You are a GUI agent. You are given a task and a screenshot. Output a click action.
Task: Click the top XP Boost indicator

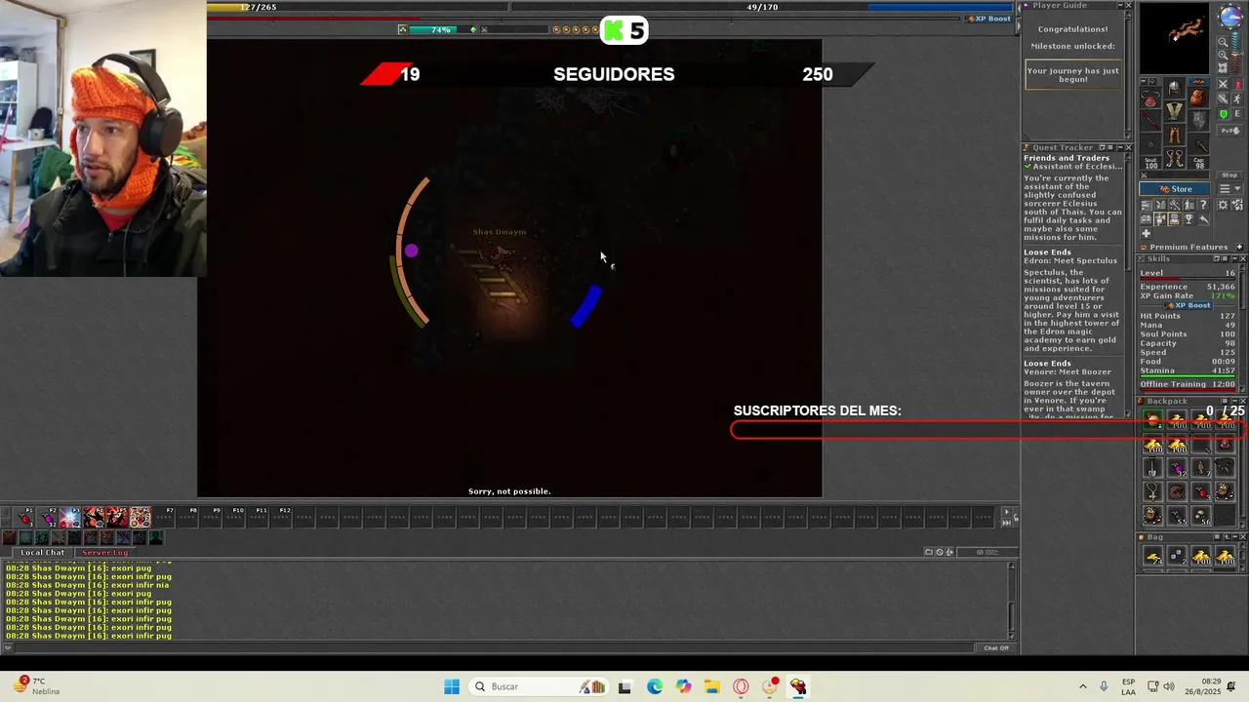tap(988, 19)
